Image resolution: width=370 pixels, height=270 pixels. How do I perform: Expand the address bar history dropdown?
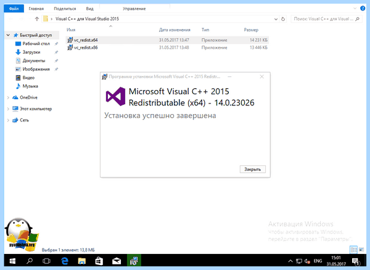coord(276,19)
